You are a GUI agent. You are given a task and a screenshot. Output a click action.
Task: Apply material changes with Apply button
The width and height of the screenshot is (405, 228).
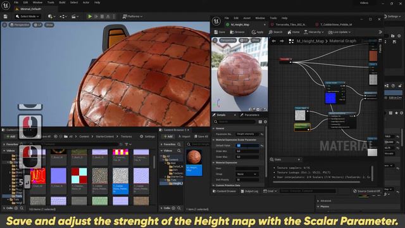pyautogui.click(x=258, y=32)
